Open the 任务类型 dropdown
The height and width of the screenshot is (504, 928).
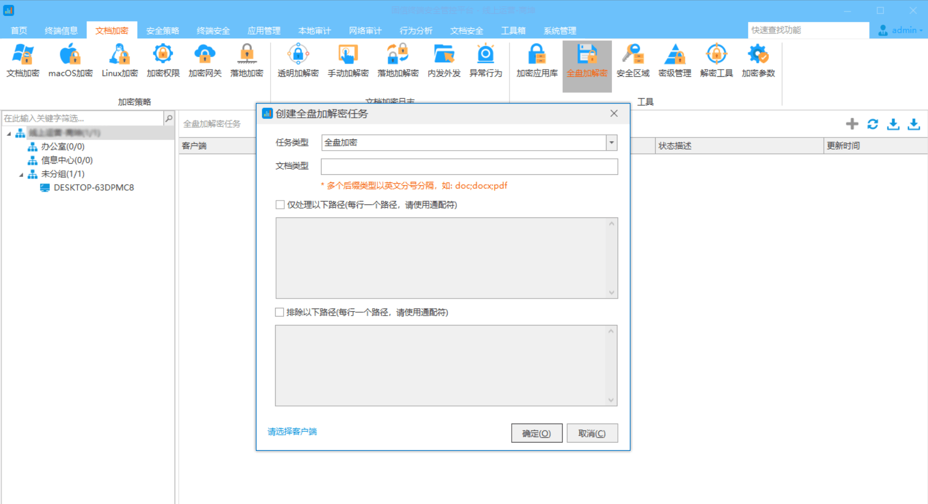tap(610, 142)
